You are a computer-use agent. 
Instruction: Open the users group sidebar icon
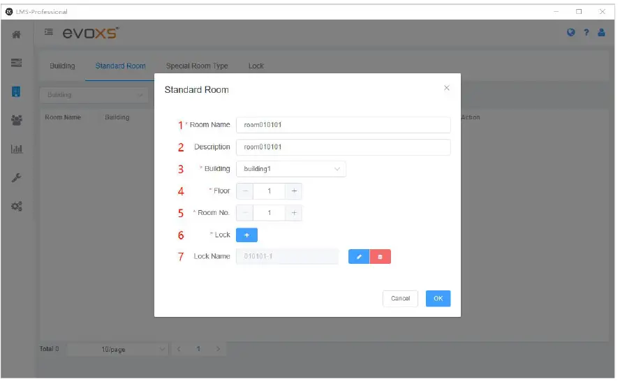16,120
